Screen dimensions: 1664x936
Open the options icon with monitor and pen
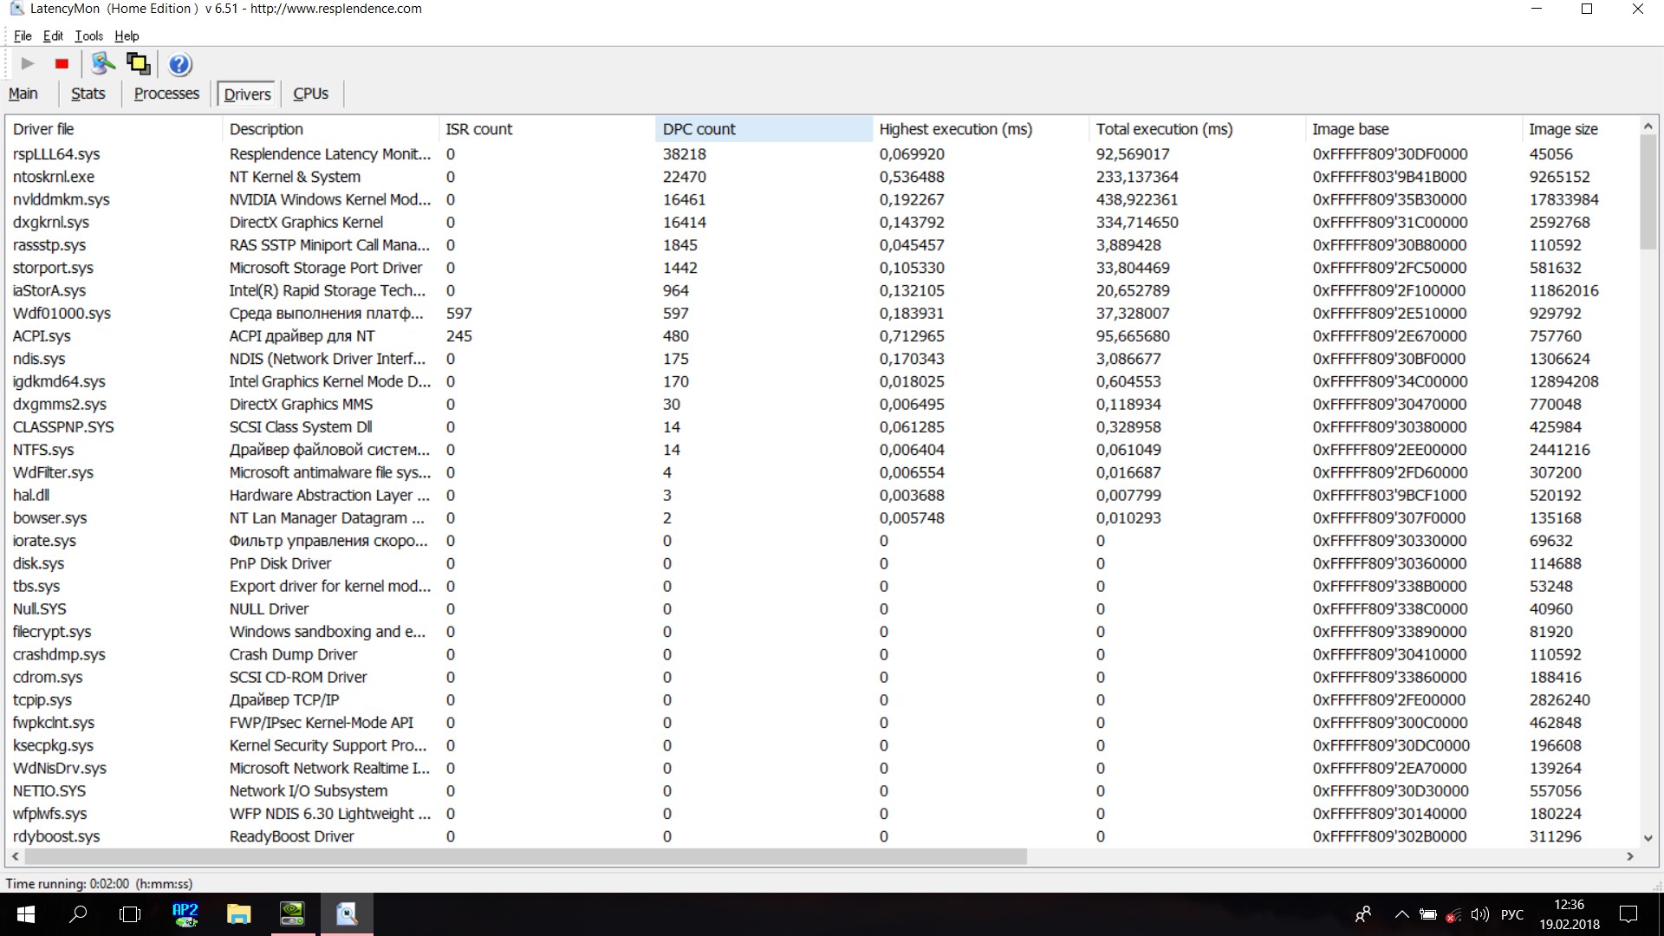103,63
